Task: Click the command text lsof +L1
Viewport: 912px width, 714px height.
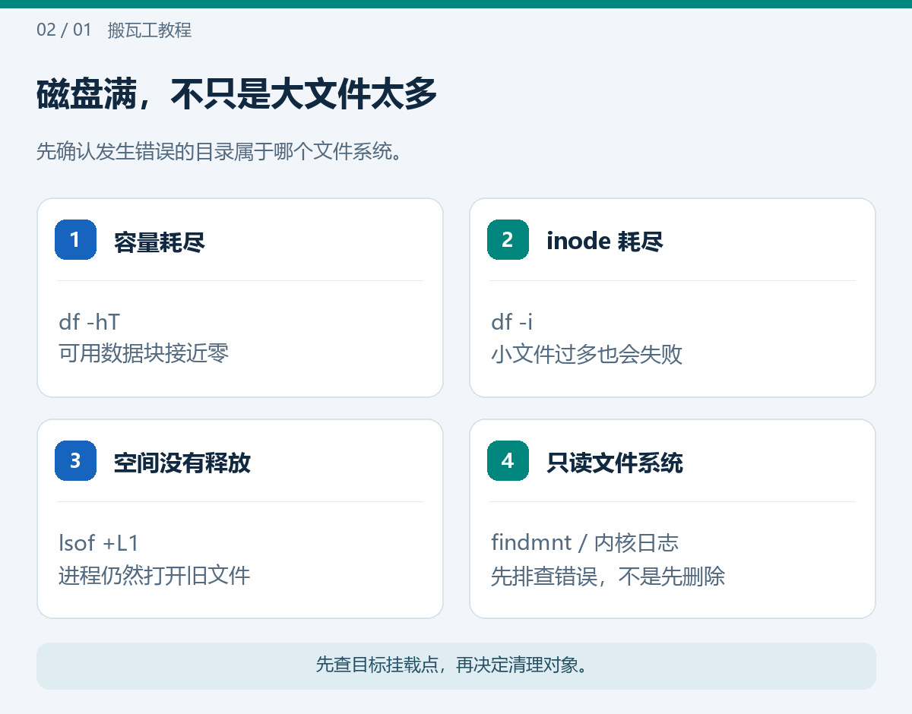Action: [x=99, y=543]
